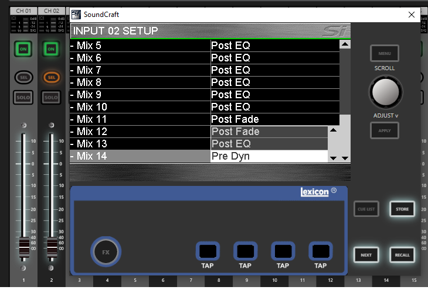The width and height of the screenshot is (428, 290).
Task: Click the fourth TAP tempo button
Action: (321, 251)
